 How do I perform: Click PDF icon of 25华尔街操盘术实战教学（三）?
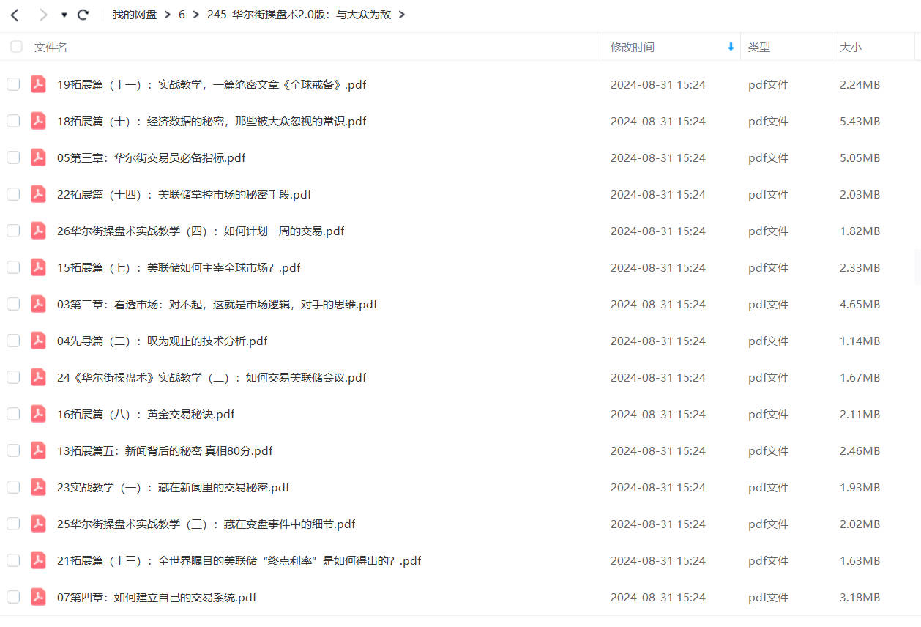tap(38, 524)
